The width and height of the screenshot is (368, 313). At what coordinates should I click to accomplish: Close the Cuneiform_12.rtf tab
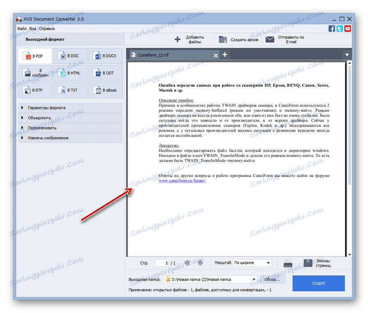coord(216,55)
